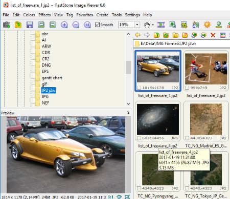This screenshot has height=199, width=230.
Task: Open the View menu
Action: click(58, 15)
